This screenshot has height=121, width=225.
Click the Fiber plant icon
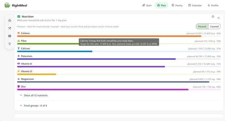pyautogui.click(x=18, y=41)
